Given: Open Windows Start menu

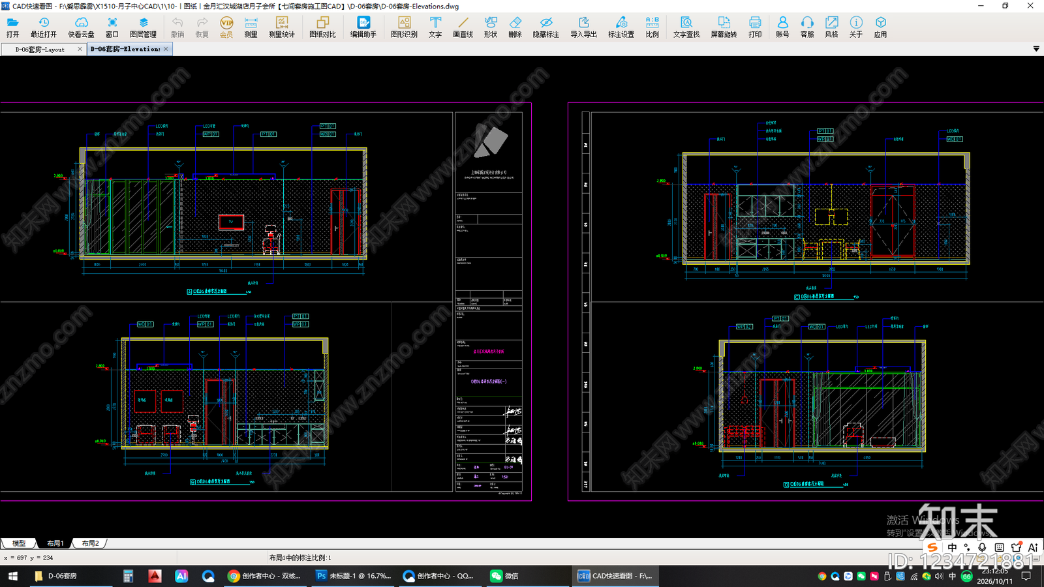Looking at the screenshot, I should point(12,576).
